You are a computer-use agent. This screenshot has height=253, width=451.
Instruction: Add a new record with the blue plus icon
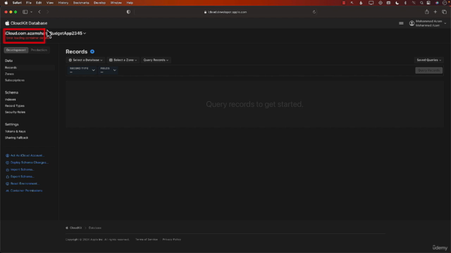click(92, 51)
